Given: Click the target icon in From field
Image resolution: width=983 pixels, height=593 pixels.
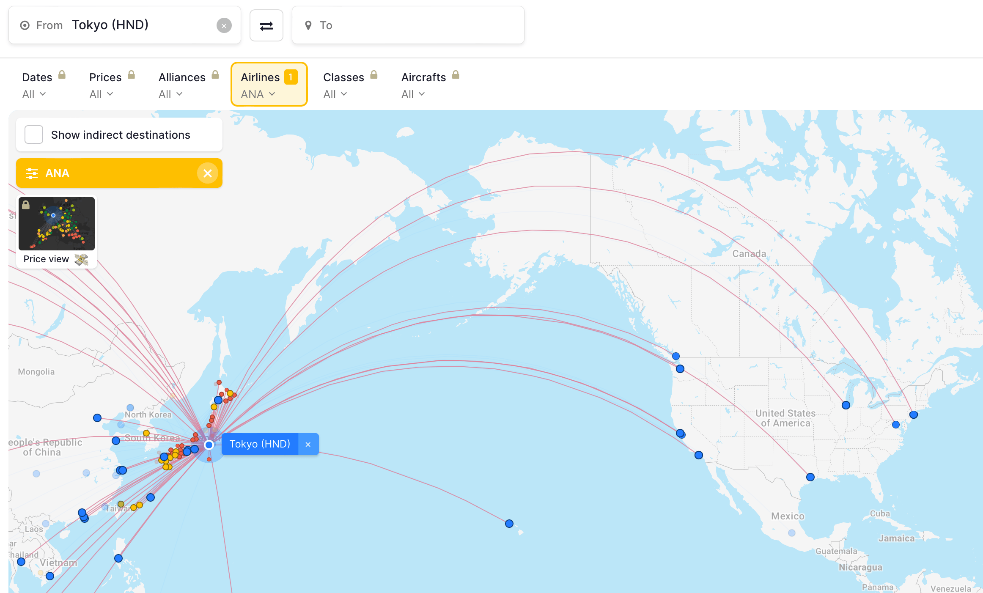Looking at the screenshot, I should [x=25, y=25].
